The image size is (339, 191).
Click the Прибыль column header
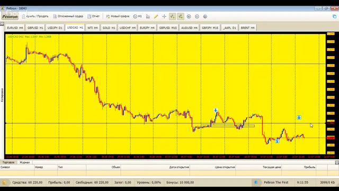(x=299, y=167)
